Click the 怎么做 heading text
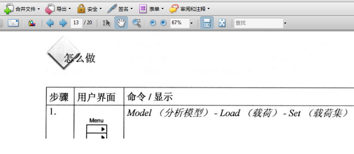Screen dimensions: 354x154 click(x=80, y=58)
